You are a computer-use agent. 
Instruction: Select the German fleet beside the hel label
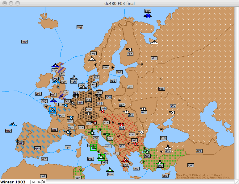(x=84, y=87)
